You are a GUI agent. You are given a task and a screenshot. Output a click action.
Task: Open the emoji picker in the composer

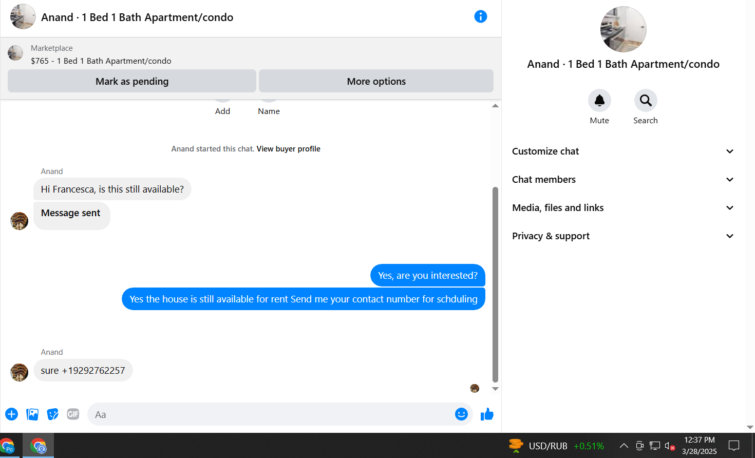point(461,414)
